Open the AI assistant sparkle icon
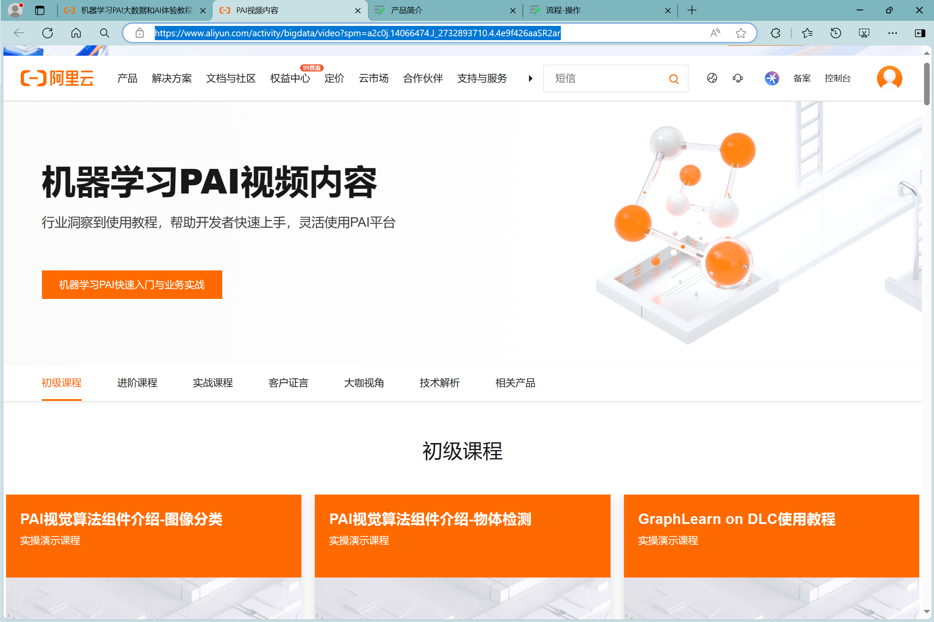This screenshot has height=622, width=934. 771,78
